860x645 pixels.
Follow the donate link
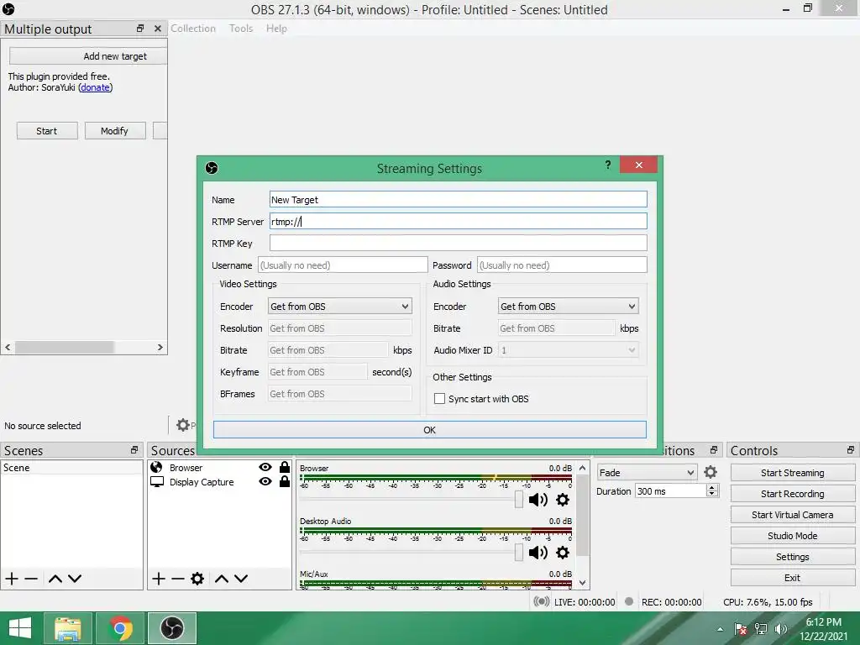pos(96,87)
